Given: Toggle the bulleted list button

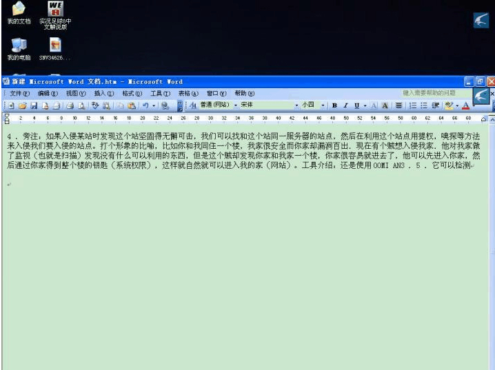Looking at the screenshot, I should [424, 105].
